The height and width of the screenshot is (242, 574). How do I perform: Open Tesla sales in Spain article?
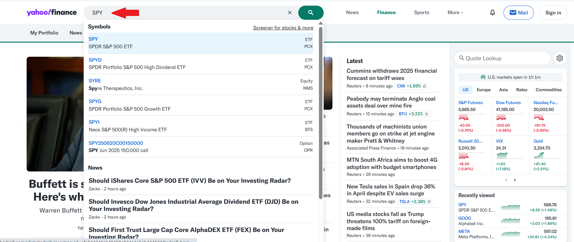tap(391, 190)
